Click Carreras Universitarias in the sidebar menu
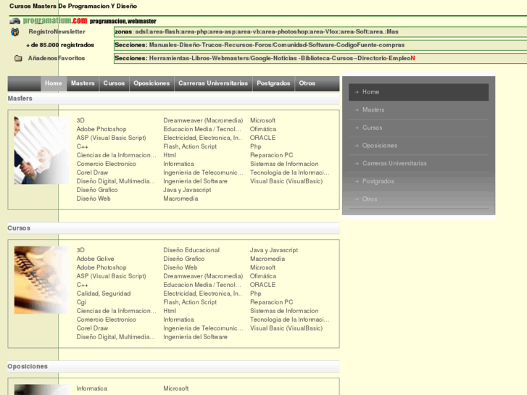This screenshot has height=395, width=527. 418,163
